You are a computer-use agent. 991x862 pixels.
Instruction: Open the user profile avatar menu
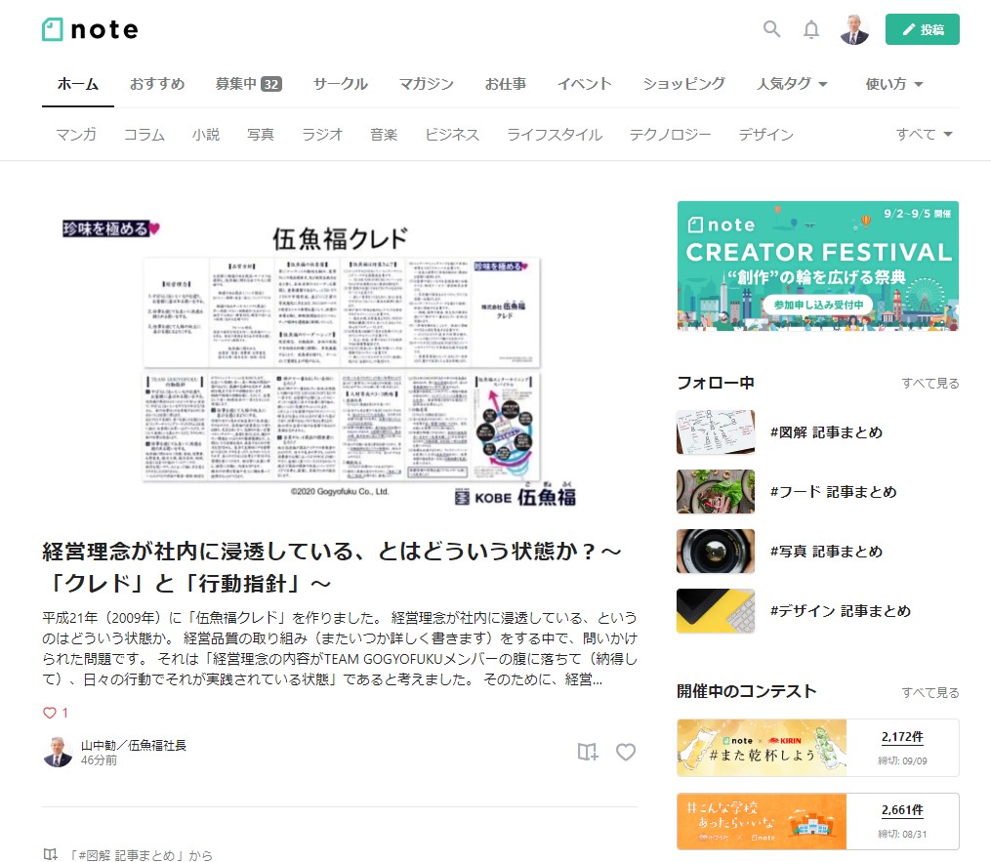click(854, 29)
